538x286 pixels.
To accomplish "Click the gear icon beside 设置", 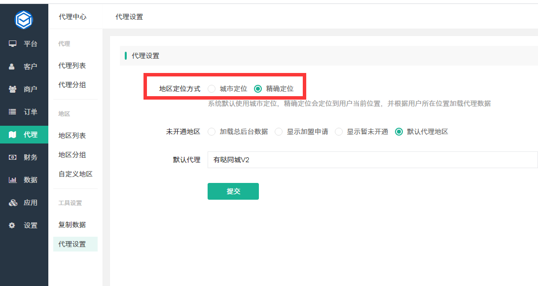I will pyautogui.click(x=12, y=225).
